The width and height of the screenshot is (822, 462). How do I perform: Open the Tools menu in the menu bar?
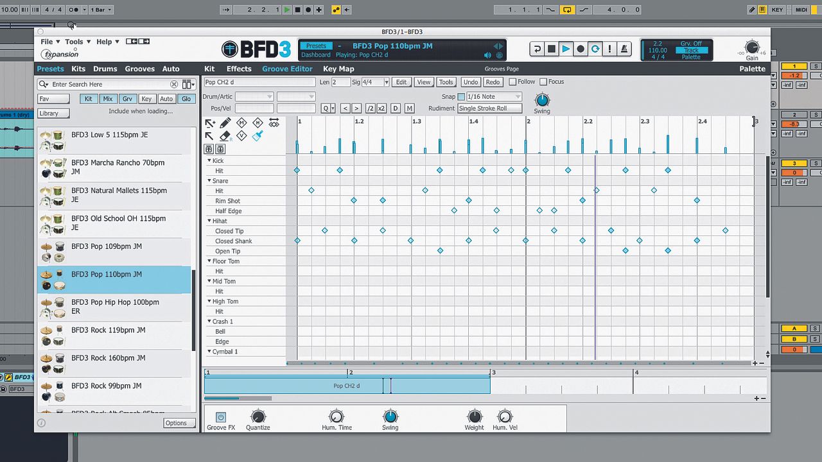tap(78, 42)
